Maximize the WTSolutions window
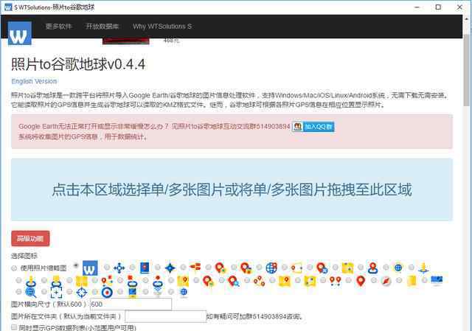 click(438, 7)
